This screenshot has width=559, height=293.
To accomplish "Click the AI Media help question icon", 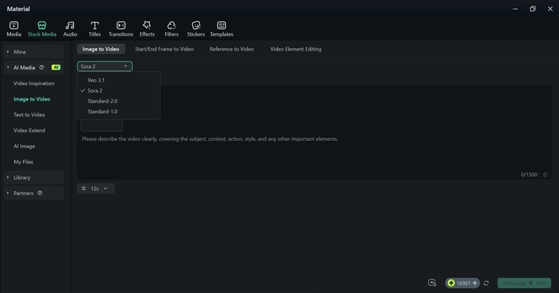I will click(42, 67).
